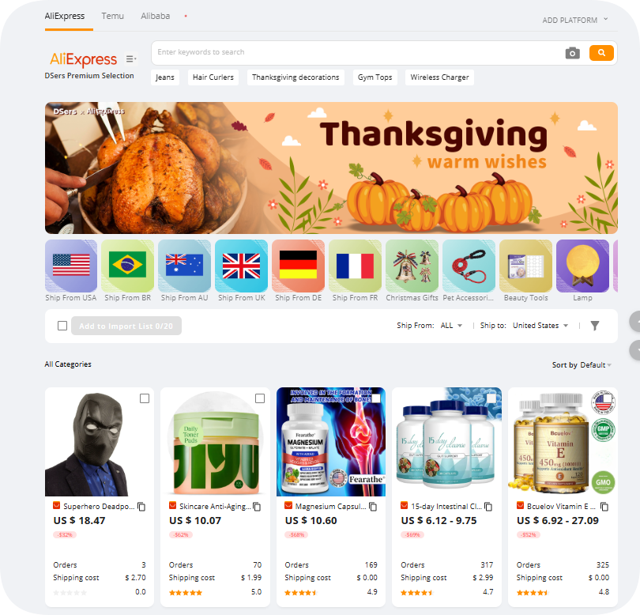
Task: Switch to the Alibaba tab
Action: [155, 16]
